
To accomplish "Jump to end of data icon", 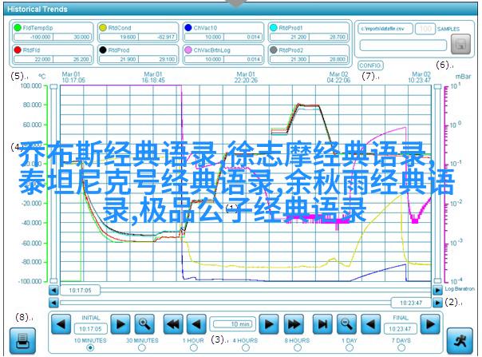I will click(322, 324).
